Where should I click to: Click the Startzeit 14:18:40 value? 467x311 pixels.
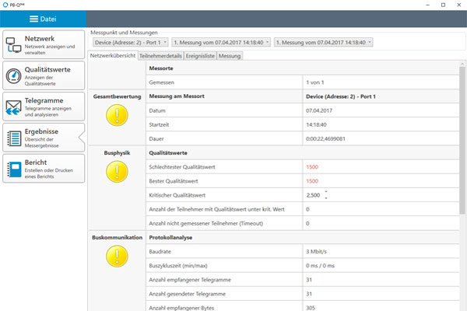(x=316, y=124)
